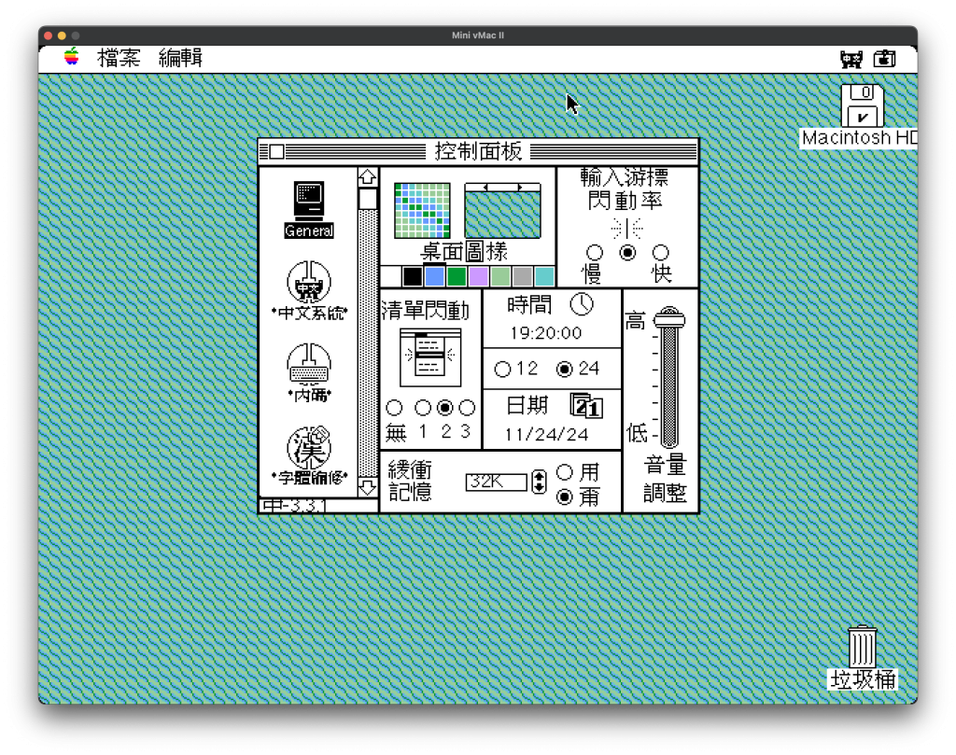956x755 pixels.
Task: Open the Apple menu
Action: coord(72,58)
